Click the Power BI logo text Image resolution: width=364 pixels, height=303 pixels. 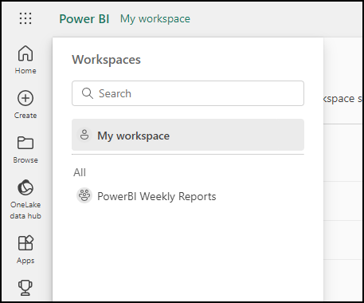click(84, 19)
